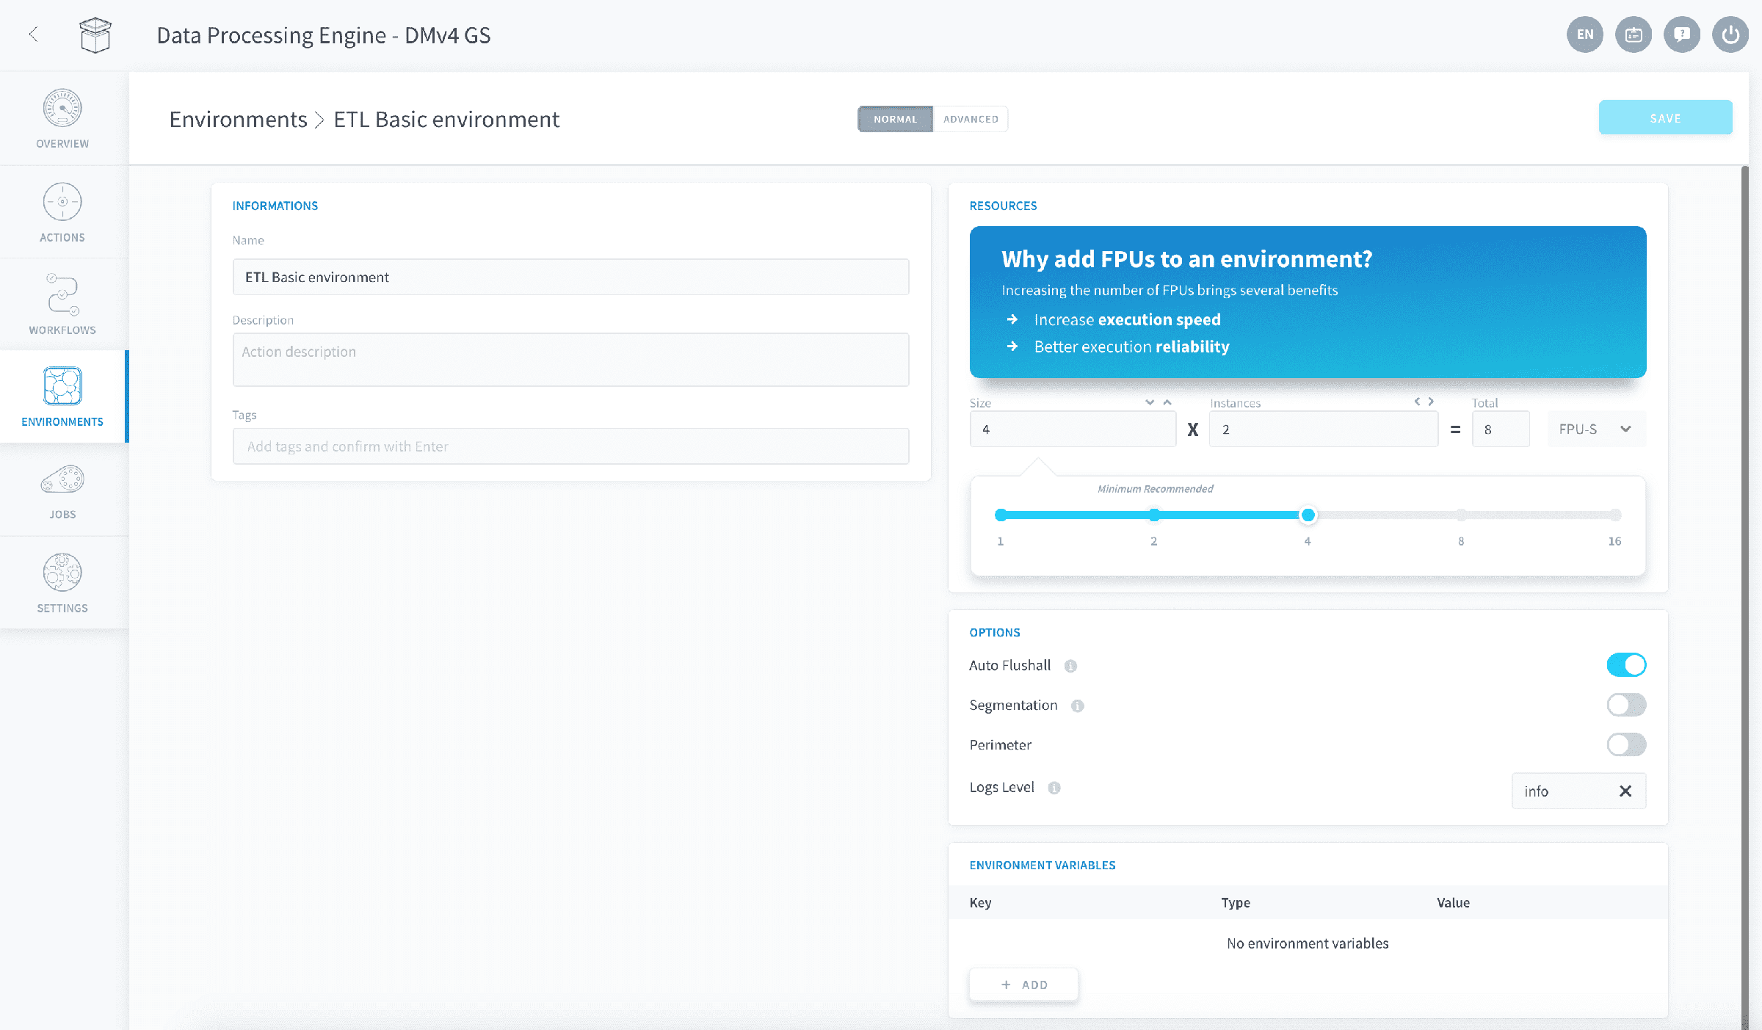The width and height of the screenshot is (1762, 1030).
Task: Click 'Why add FPUs to an environment?' banner
Action: pos(1308,302)
